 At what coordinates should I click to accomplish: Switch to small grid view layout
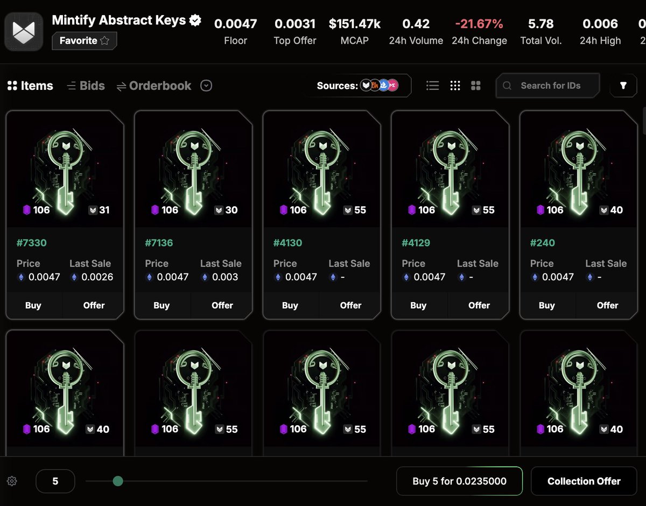click(455, 86)
